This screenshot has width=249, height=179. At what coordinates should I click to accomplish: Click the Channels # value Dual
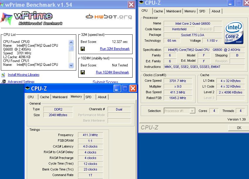coord(119,109)
